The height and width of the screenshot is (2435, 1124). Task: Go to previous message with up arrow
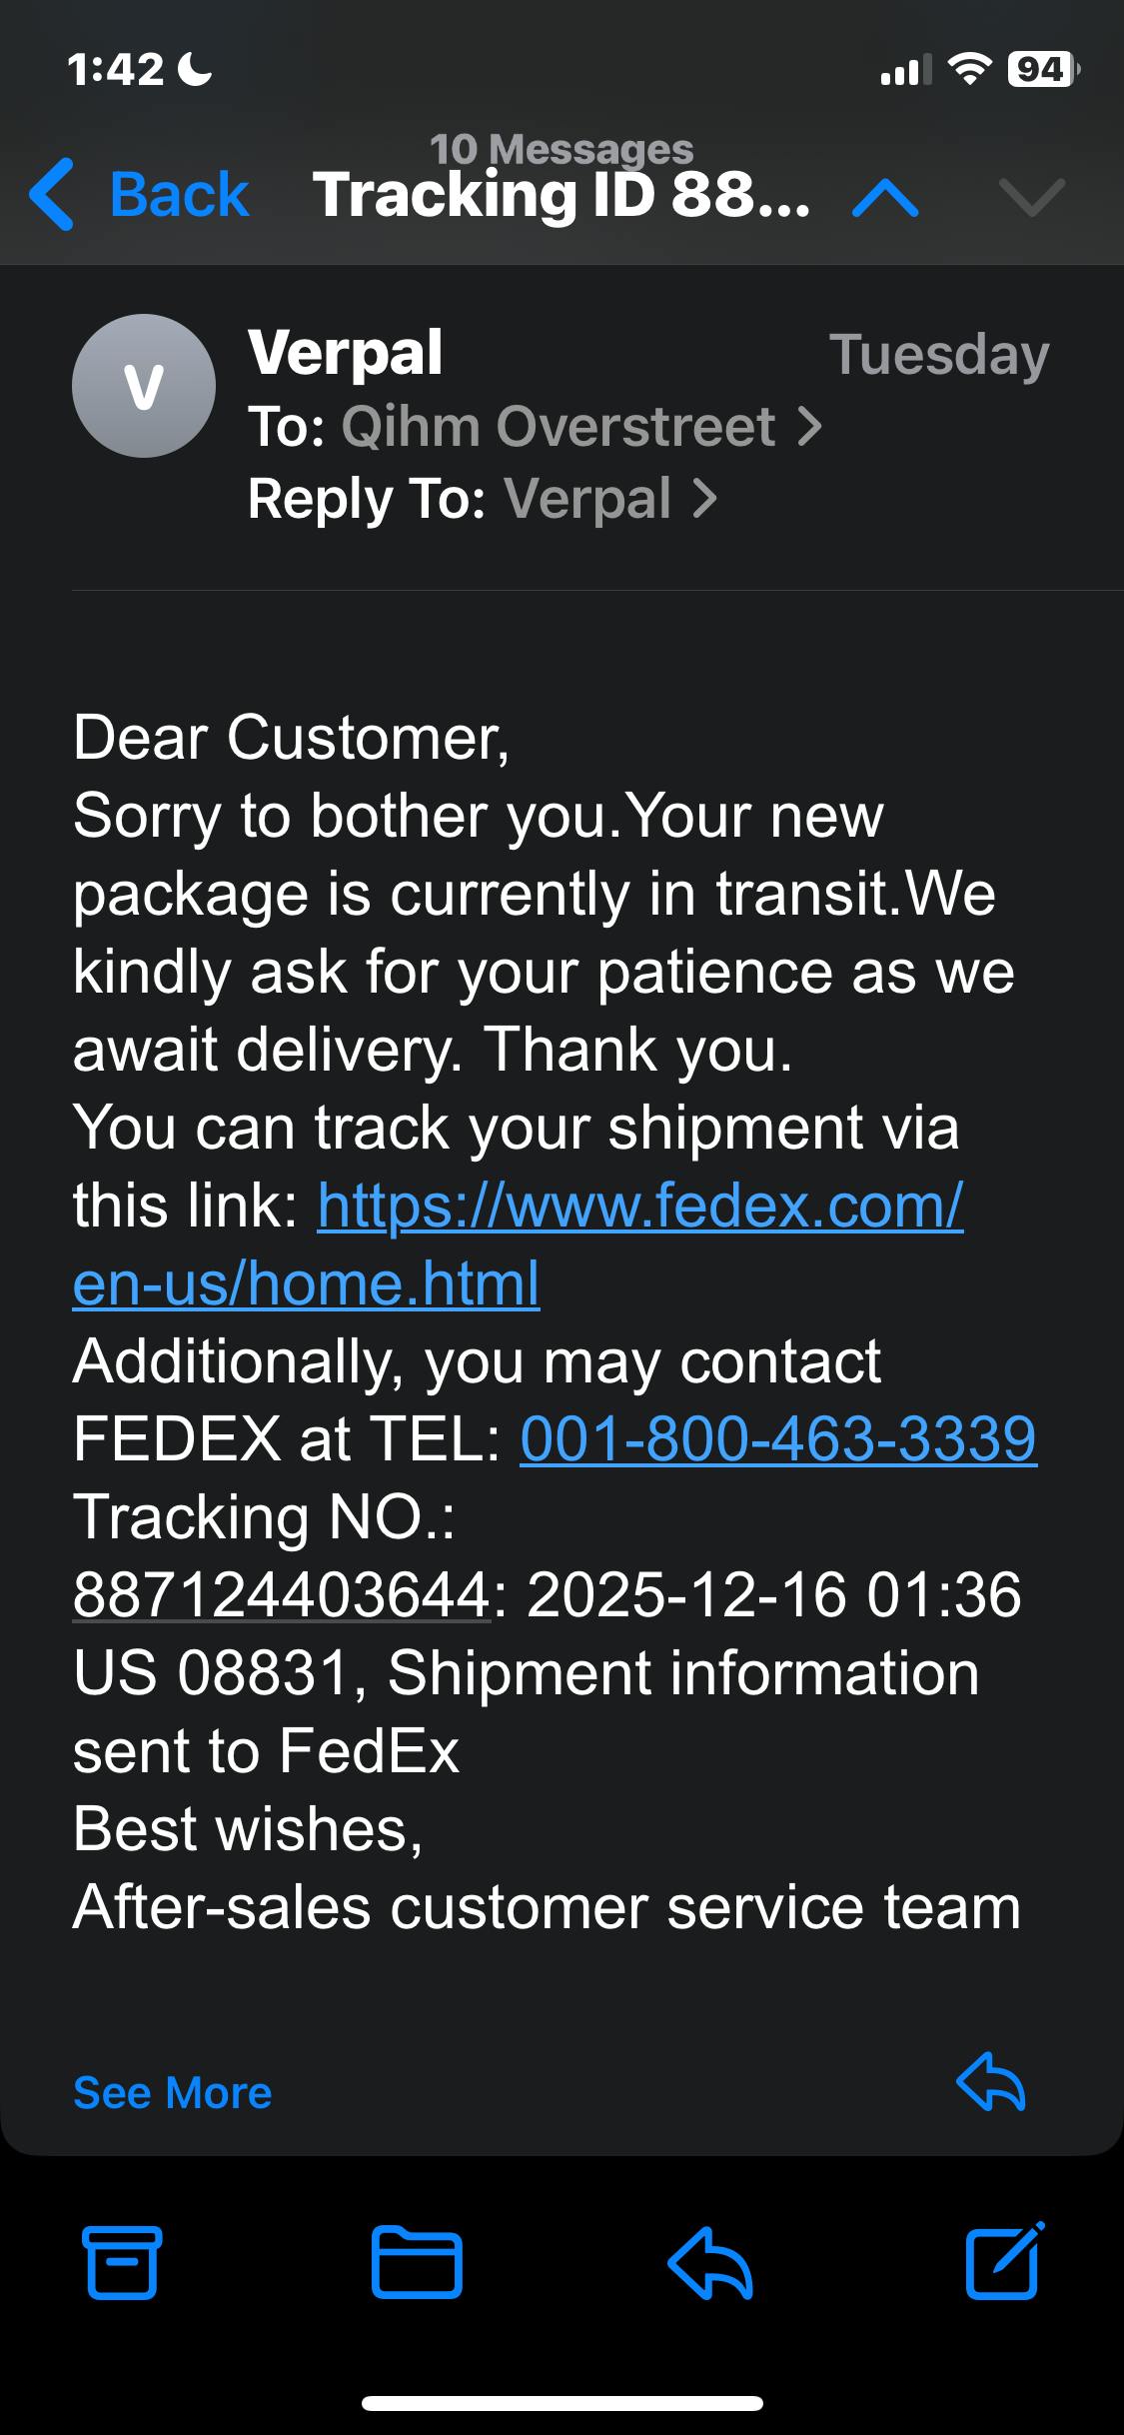885,197
